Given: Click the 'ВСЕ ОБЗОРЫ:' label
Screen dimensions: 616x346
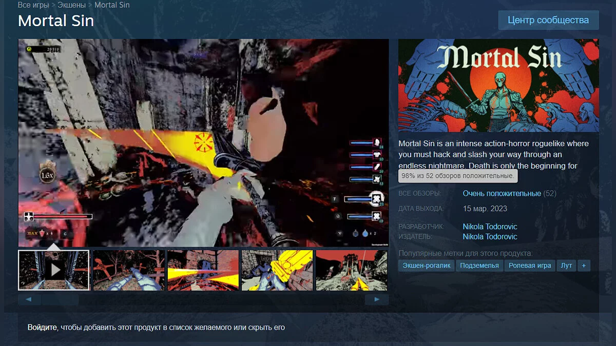Looking at the screenshot, I should point(419,194).
